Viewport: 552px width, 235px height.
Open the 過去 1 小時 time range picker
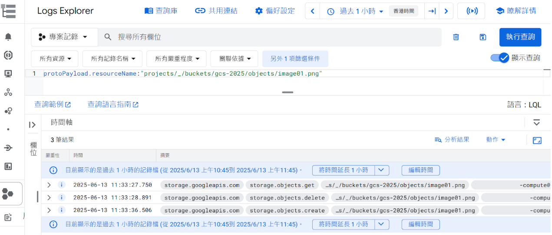coord(356,11)
